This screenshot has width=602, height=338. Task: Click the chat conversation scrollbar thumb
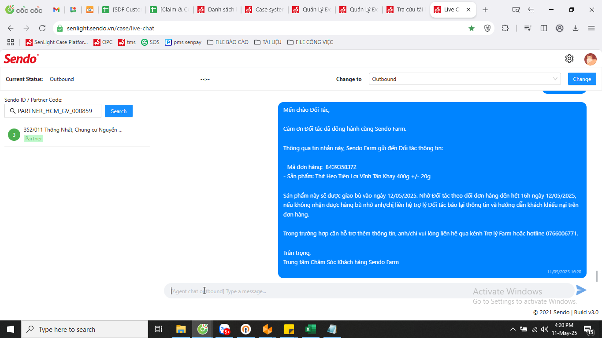pyautogui.click(x=597, y=276)
